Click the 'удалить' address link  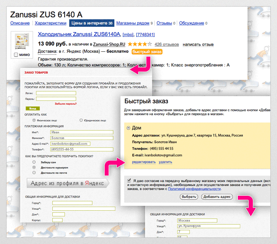[x=165, y=162]
